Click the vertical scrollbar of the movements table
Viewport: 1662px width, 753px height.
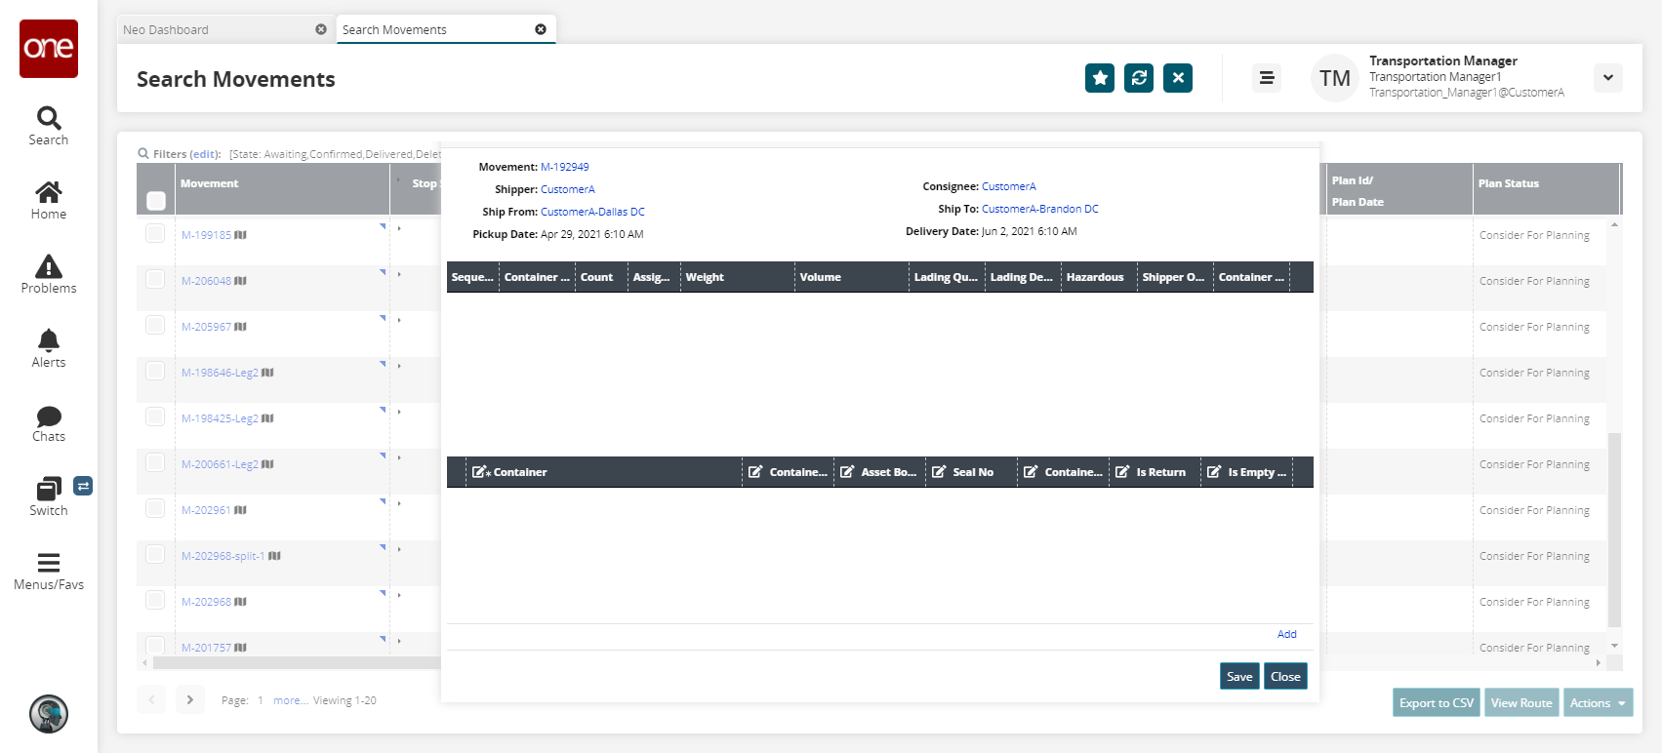pyautogui.click(x=1614, y=527)
